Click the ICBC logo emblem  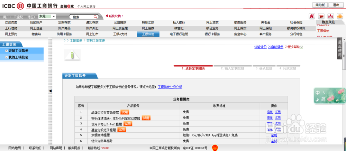[x=20, y=6]
